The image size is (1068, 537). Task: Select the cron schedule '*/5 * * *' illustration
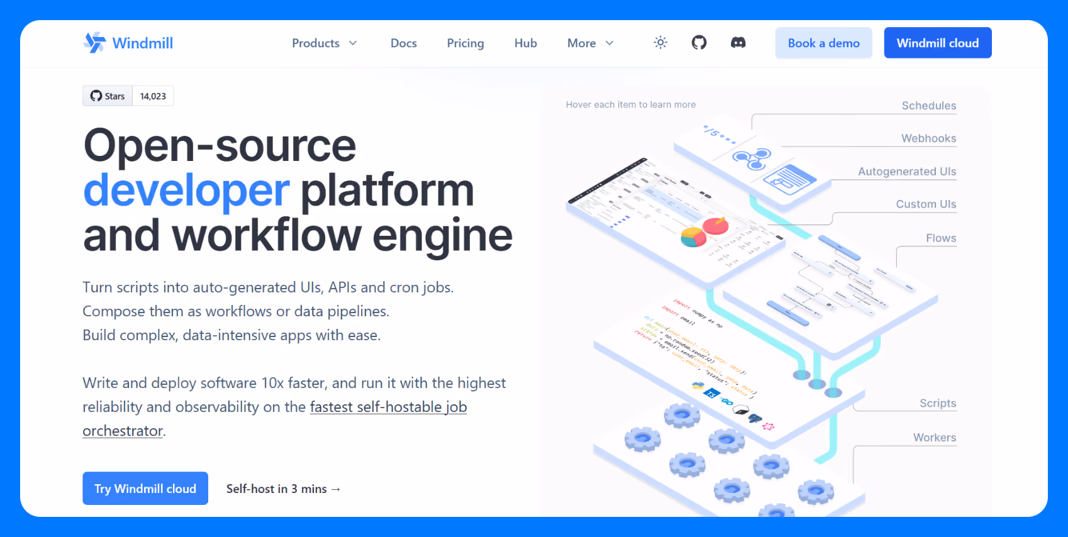pos(719,135)
